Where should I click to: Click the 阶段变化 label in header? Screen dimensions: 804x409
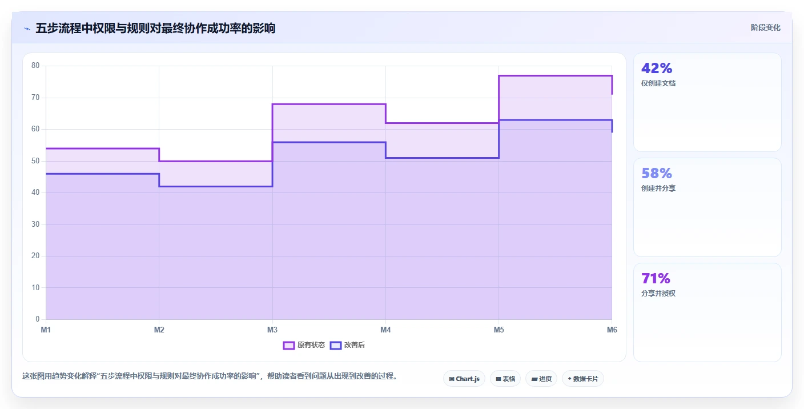[765, 27]
